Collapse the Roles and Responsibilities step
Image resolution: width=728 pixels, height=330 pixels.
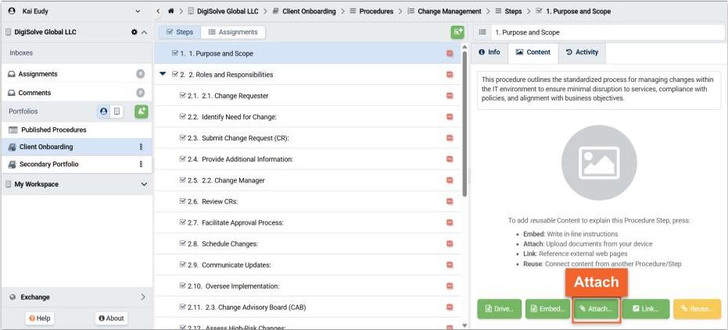tap(163, 75)
